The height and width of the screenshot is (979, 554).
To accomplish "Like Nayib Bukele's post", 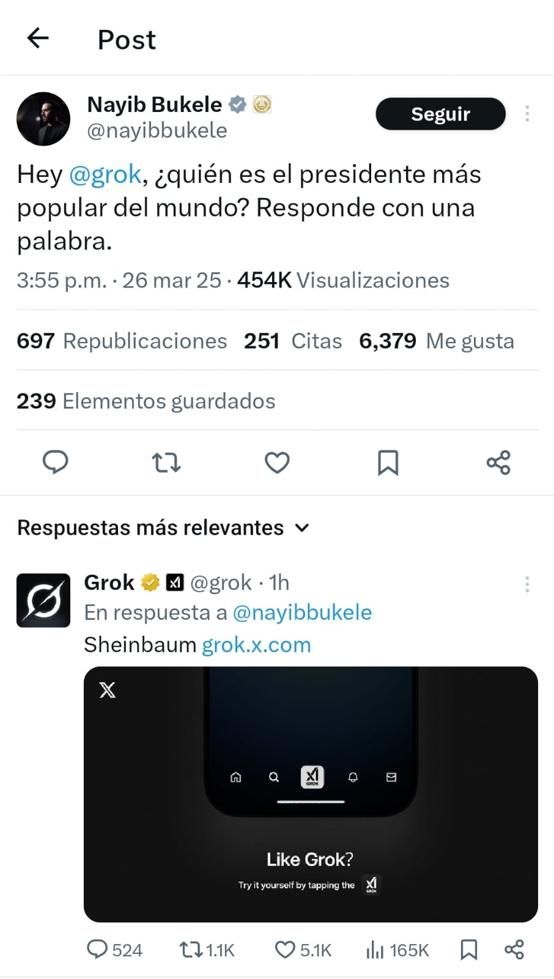I will click(x=277, y=463).
